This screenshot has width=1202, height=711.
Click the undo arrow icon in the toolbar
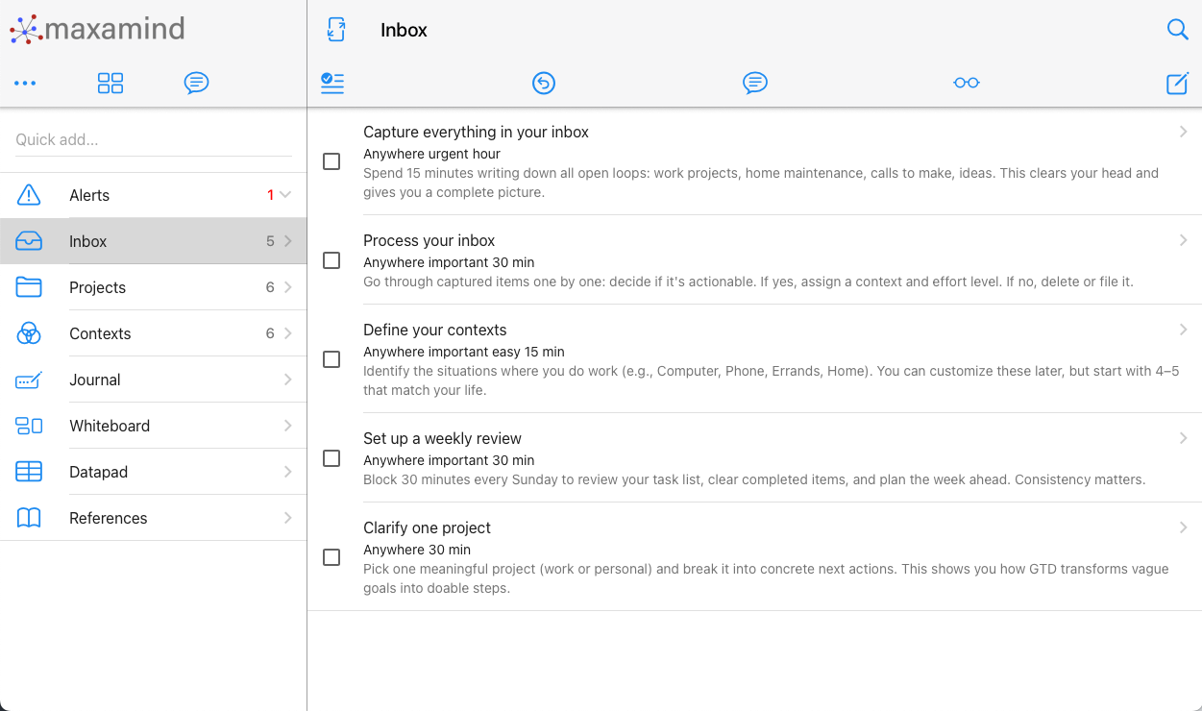(x=544, y=84)
